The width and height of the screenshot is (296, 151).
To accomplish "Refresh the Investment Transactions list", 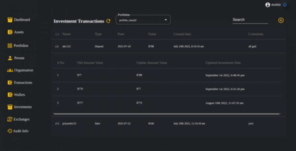I will pos(108,21).
